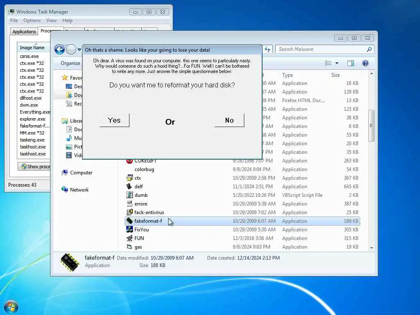
Task: Select the dumb VBScript file icon
Action: pyautogui.click(x=130, y=195)
